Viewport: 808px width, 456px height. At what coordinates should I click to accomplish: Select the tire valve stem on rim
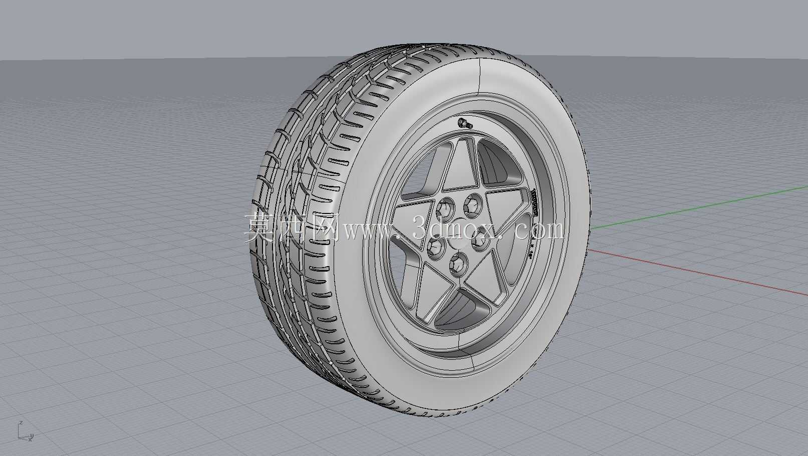click(465, 123)
